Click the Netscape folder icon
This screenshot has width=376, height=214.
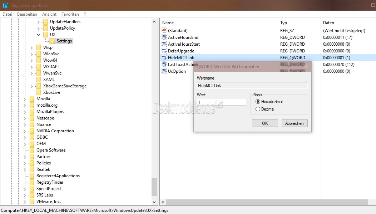tap(32, 118)
